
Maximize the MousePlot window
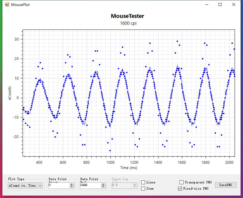(219, 4)
